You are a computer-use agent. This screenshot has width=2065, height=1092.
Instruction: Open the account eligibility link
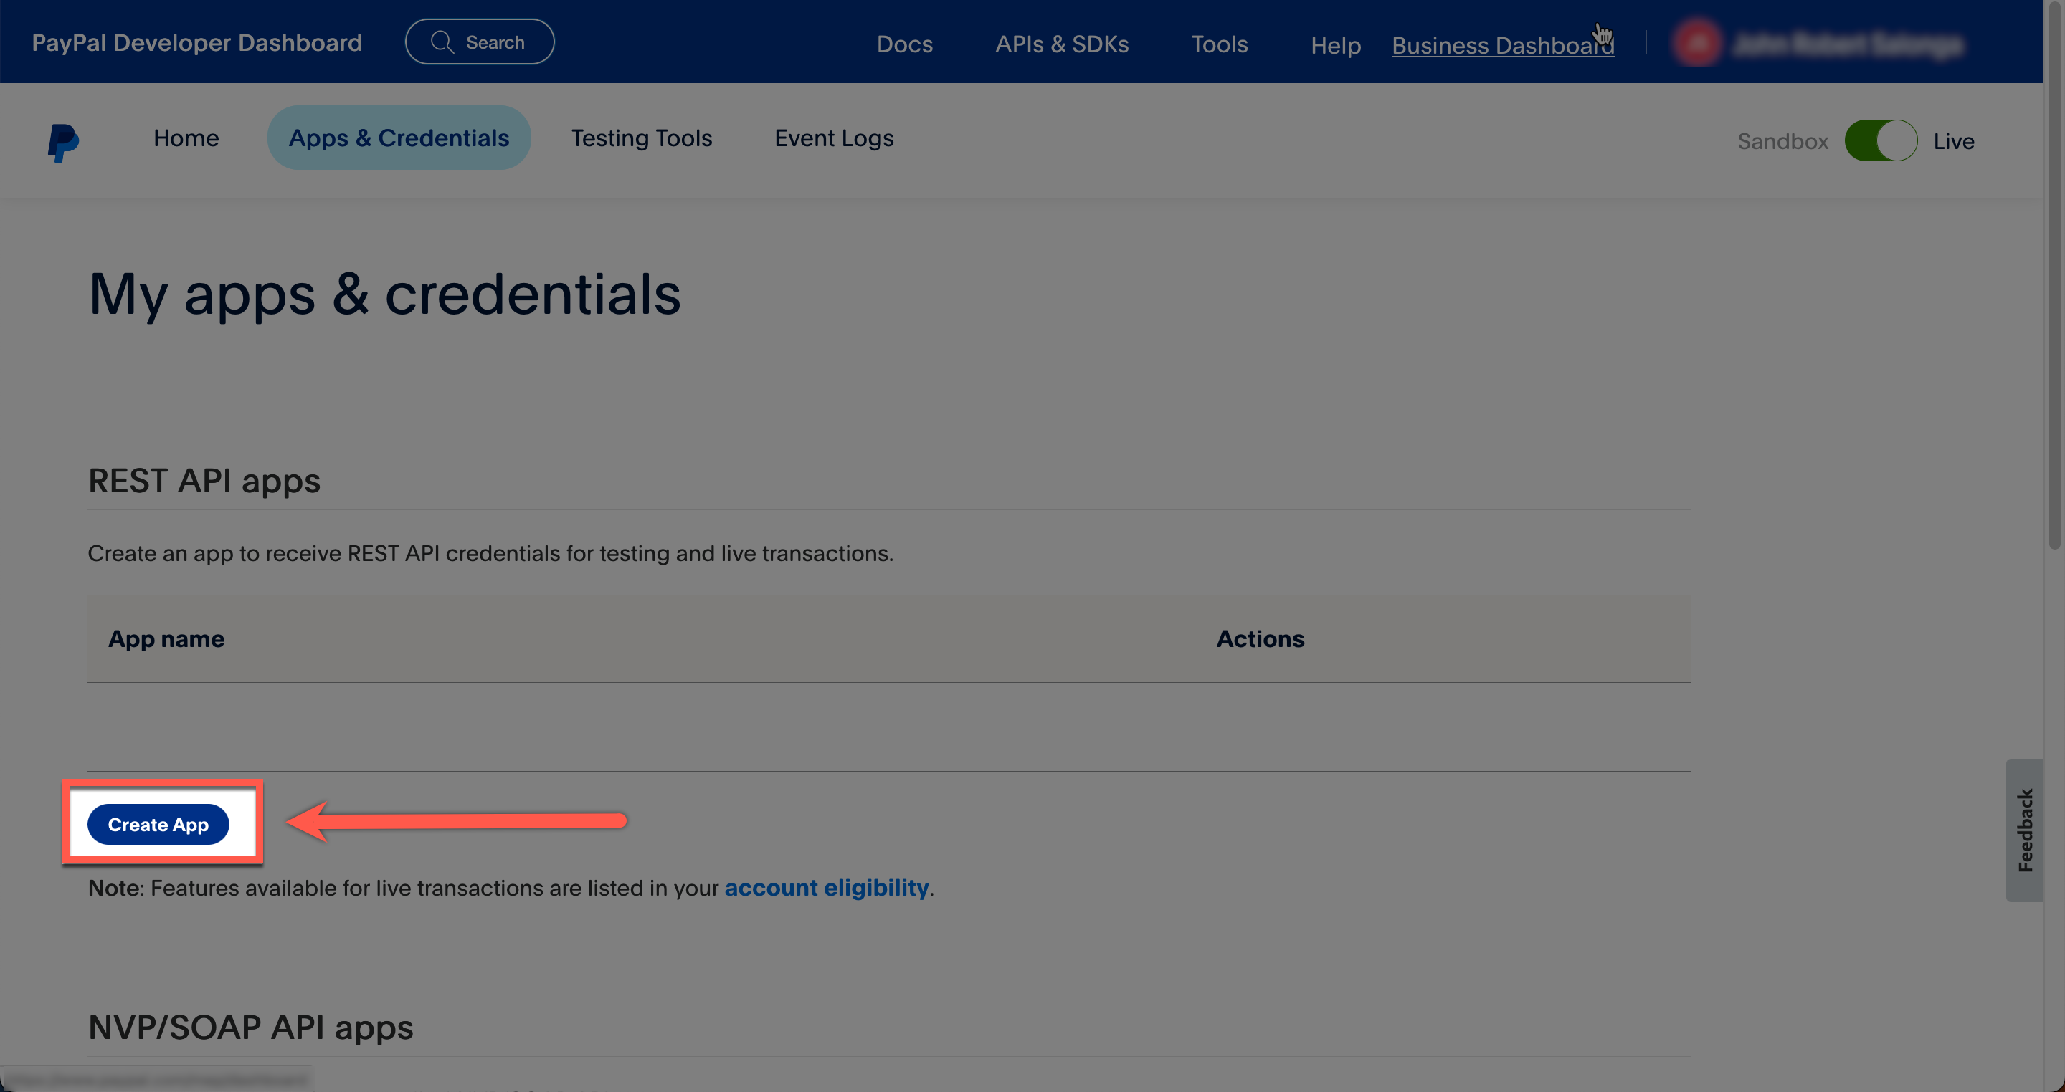tap(827, 888)
